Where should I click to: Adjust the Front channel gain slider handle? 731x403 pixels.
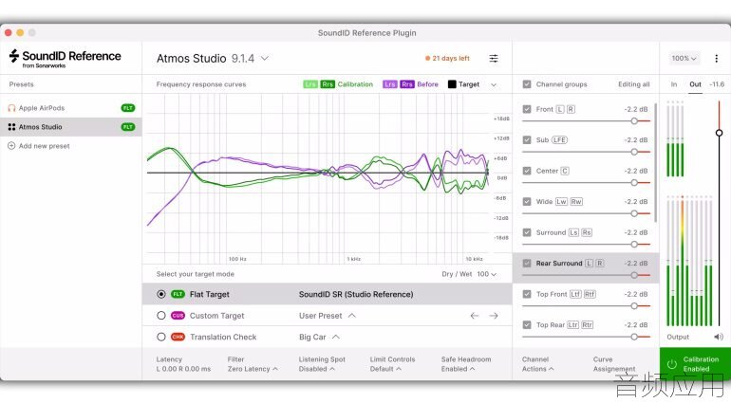pos(634,121)
